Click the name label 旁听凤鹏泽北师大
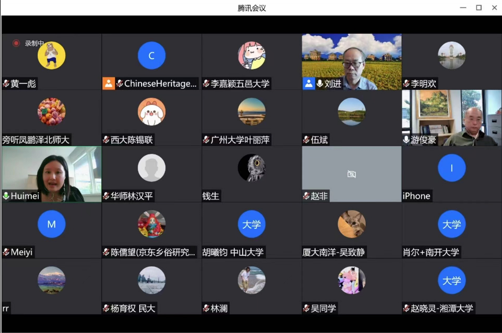Viewport: 502px width, 333px height. click(36, 140)
